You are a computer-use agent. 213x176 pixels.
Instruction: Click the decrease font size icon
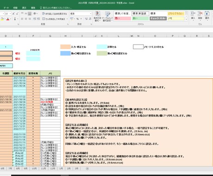[17, 14]
